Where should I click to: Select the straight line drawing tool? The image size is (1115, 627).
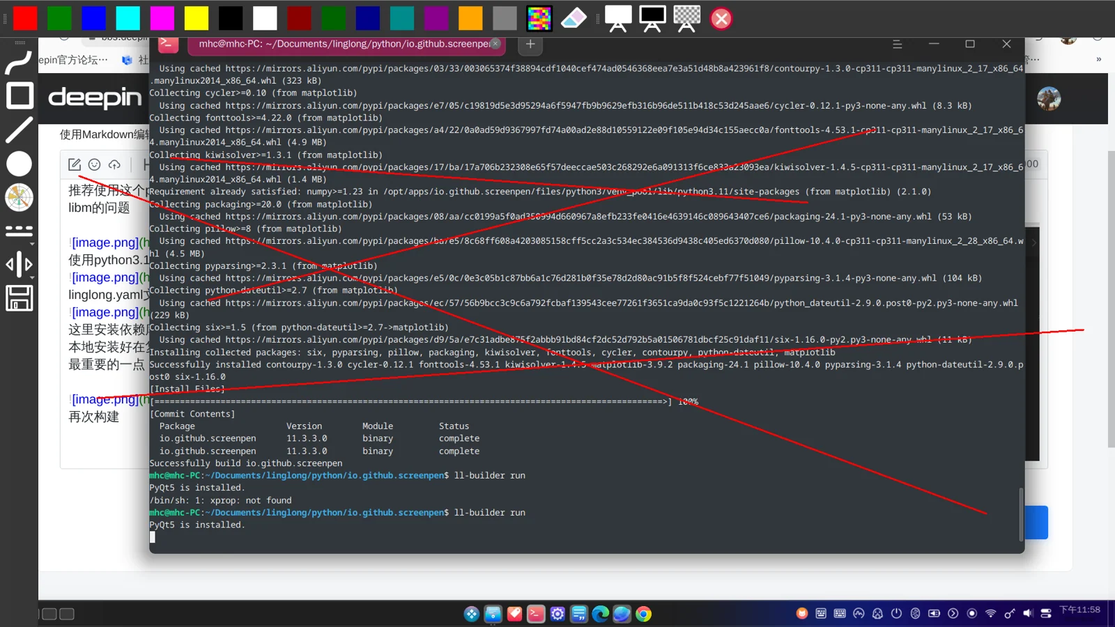[19, 130]
